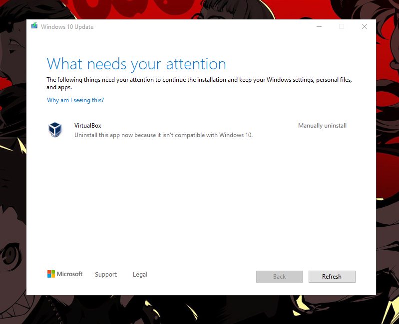This screenshot has width=399, height=324.
Task: Close the Windows 10 Update window
Action: pos(365,26)
